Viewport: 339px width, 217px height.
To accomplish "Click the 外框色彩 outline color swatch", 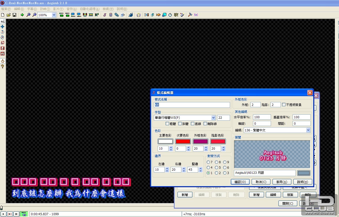I will [200, 141].
